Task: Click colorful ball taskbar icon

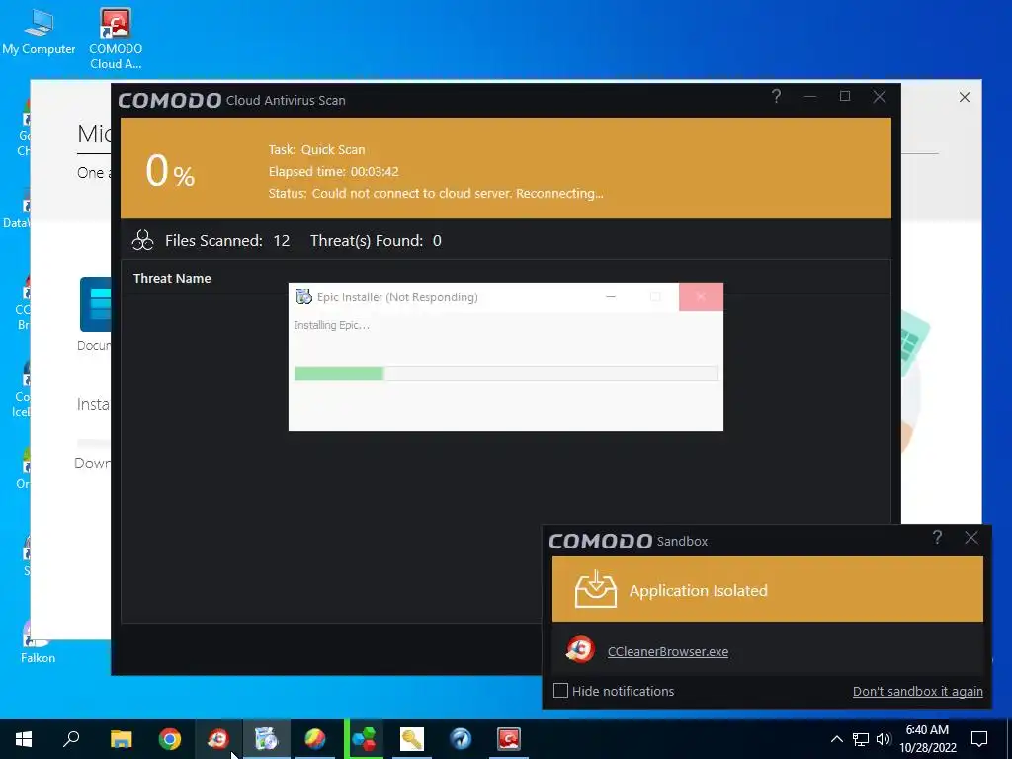Action: tap(315, 739)
